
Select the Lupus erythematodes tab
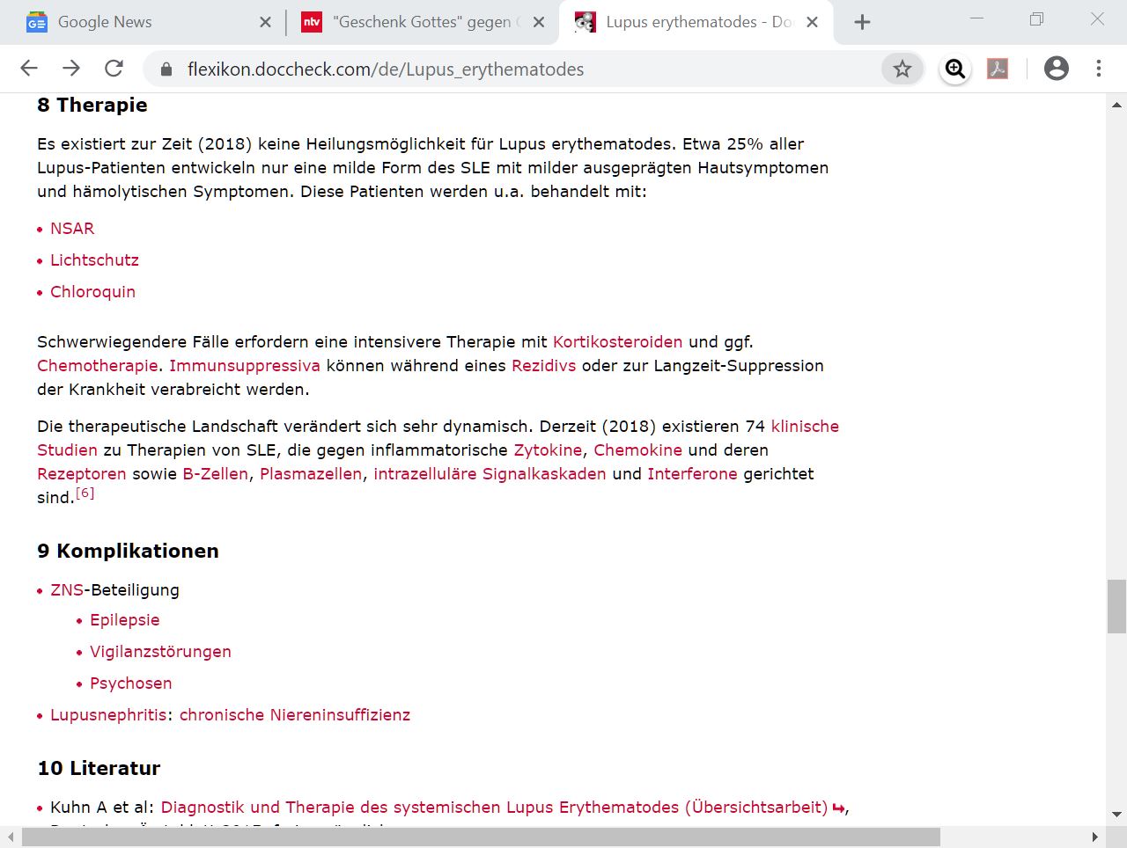696,22
